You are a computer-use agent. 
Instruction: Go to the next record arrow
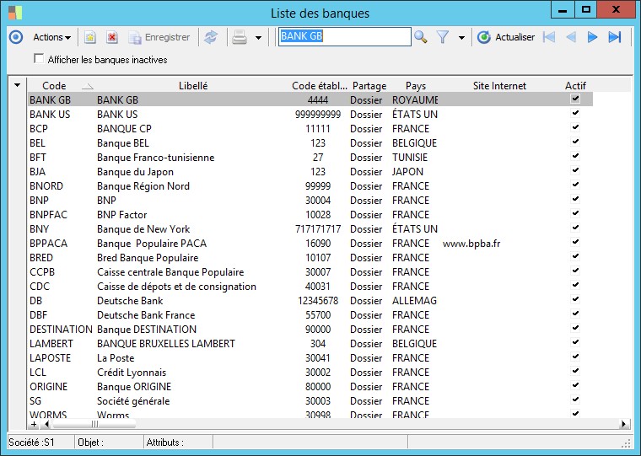593,37
